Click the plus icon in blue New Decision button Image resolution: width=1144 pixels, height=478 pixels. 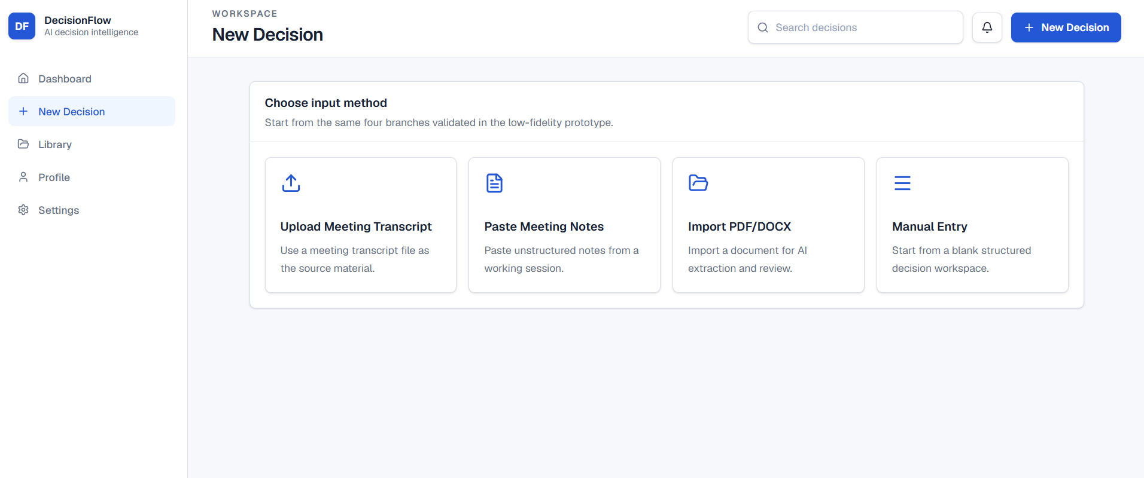(1029, 27)
